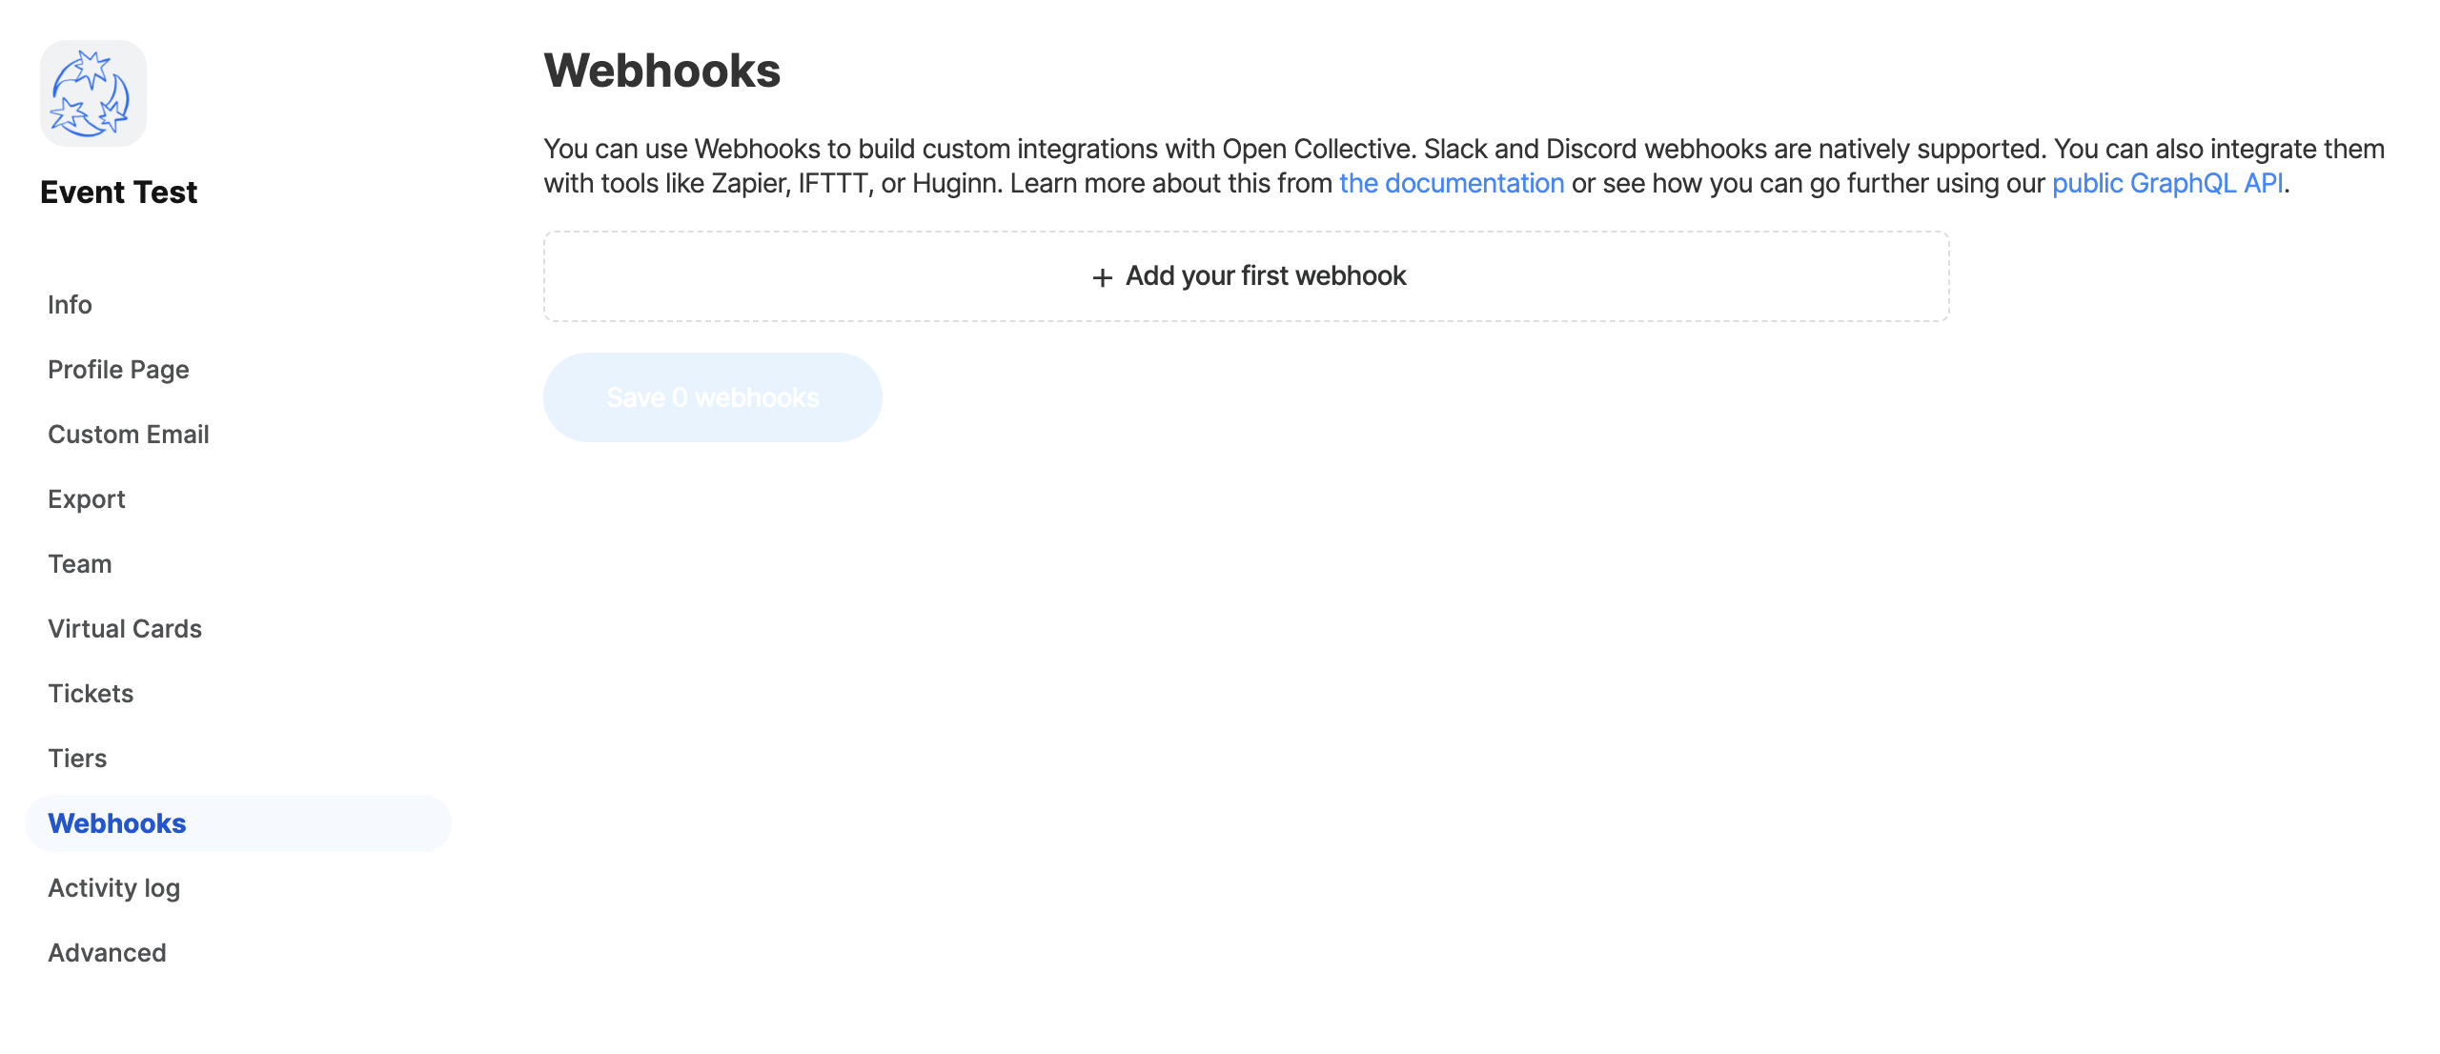Select Tickets in the sidebar
The image size is (2440, 1054).
pos(91,694)
